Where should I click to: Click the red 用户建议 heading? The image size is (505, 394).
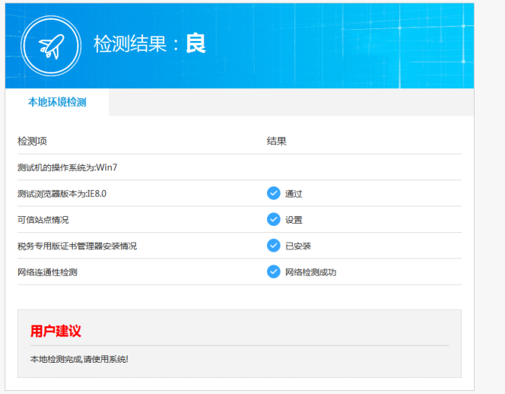[56, 331]
